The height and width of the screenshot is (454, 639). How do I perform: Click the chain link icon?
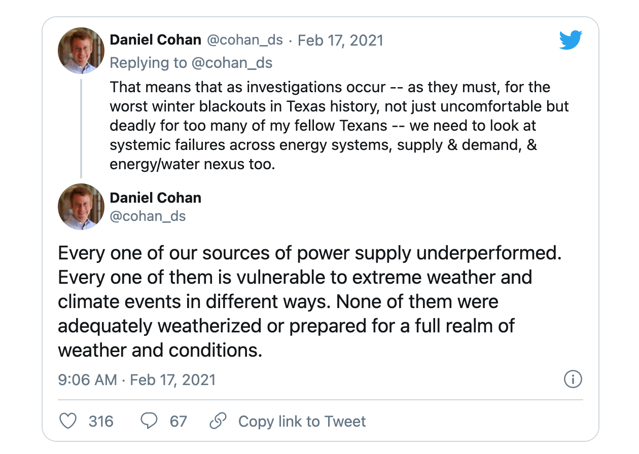(x=218, y=421)
